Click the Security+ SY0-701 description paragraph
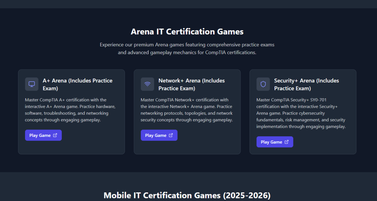The height and width of the screenshot is (201, 377). click(300, 113)
